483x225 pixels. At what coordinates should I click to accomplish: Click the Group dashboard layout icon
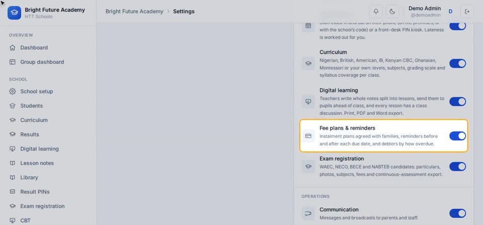pos(12,62)
